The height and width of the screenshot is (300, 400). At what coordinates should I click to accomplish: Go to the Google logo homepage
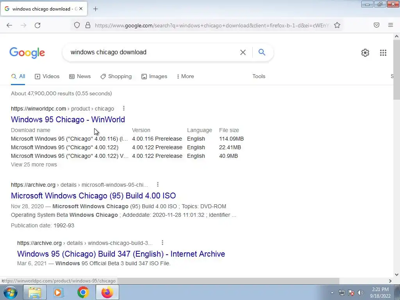click(x=27, y=53)
